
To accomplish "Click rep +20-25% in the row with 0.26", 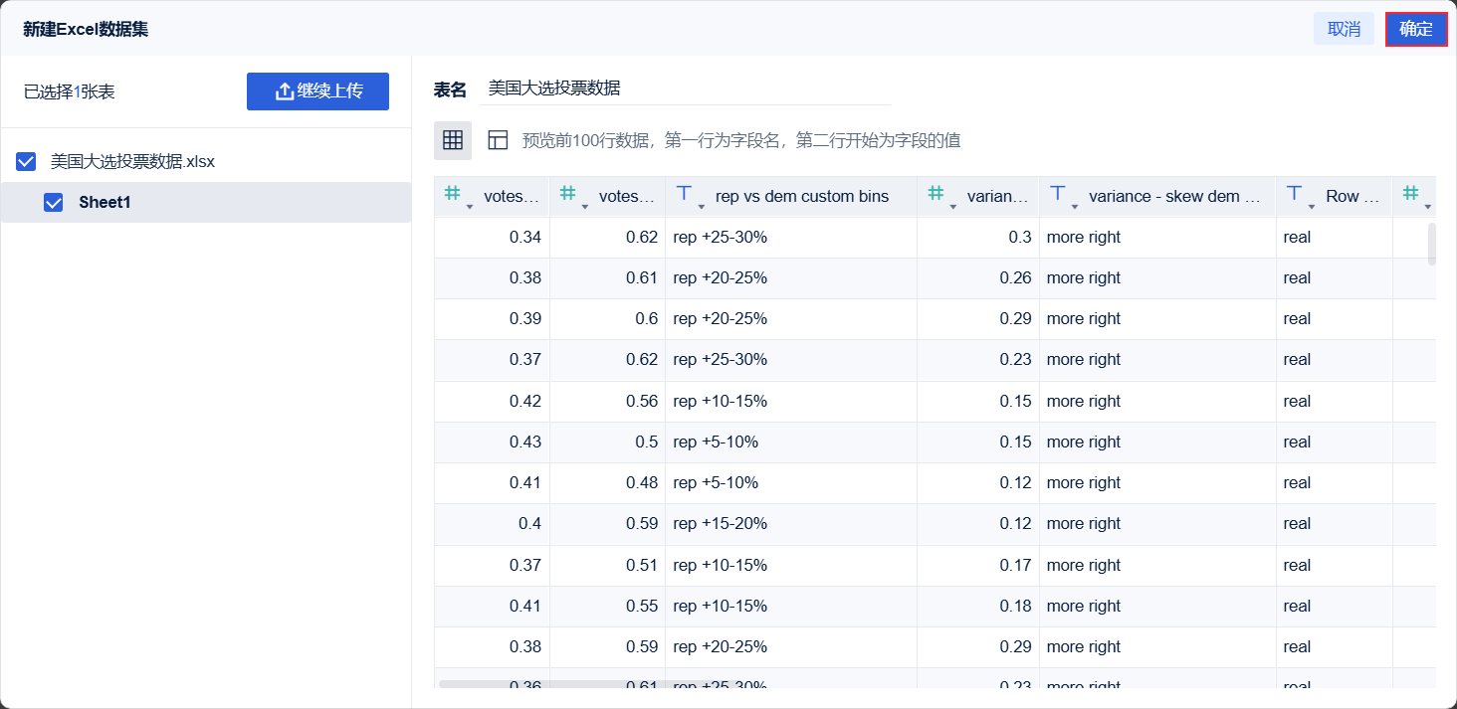I will click(791, 278).
